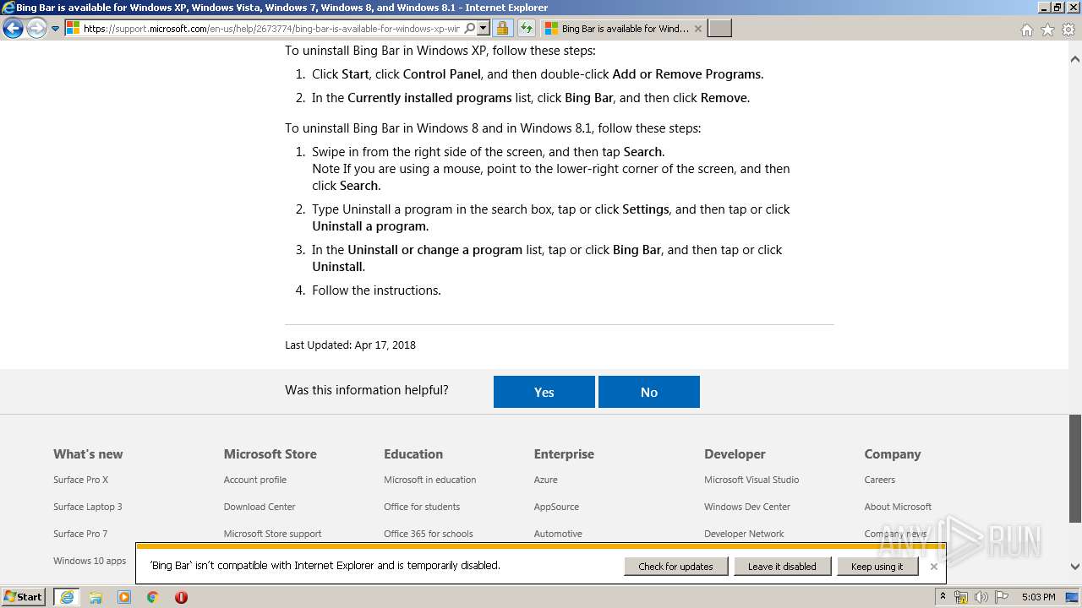Open Windows Media Player taskbar icon
Screen dimensions: 1082x608
pyautogui.click(x=124, y=597)
